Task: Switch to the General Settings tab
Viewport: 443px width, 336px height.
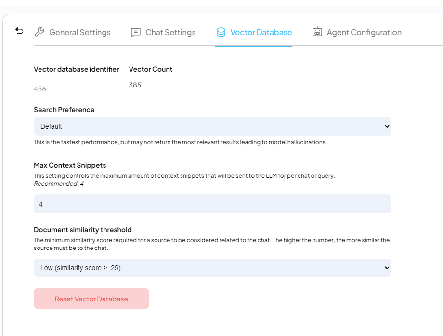Action: [x=79, y=32]
